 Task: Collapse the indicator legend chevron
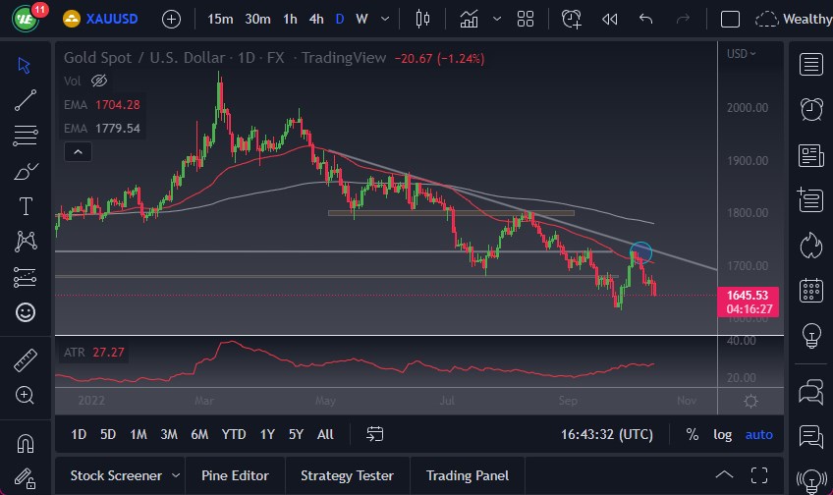tap(78, 151)
